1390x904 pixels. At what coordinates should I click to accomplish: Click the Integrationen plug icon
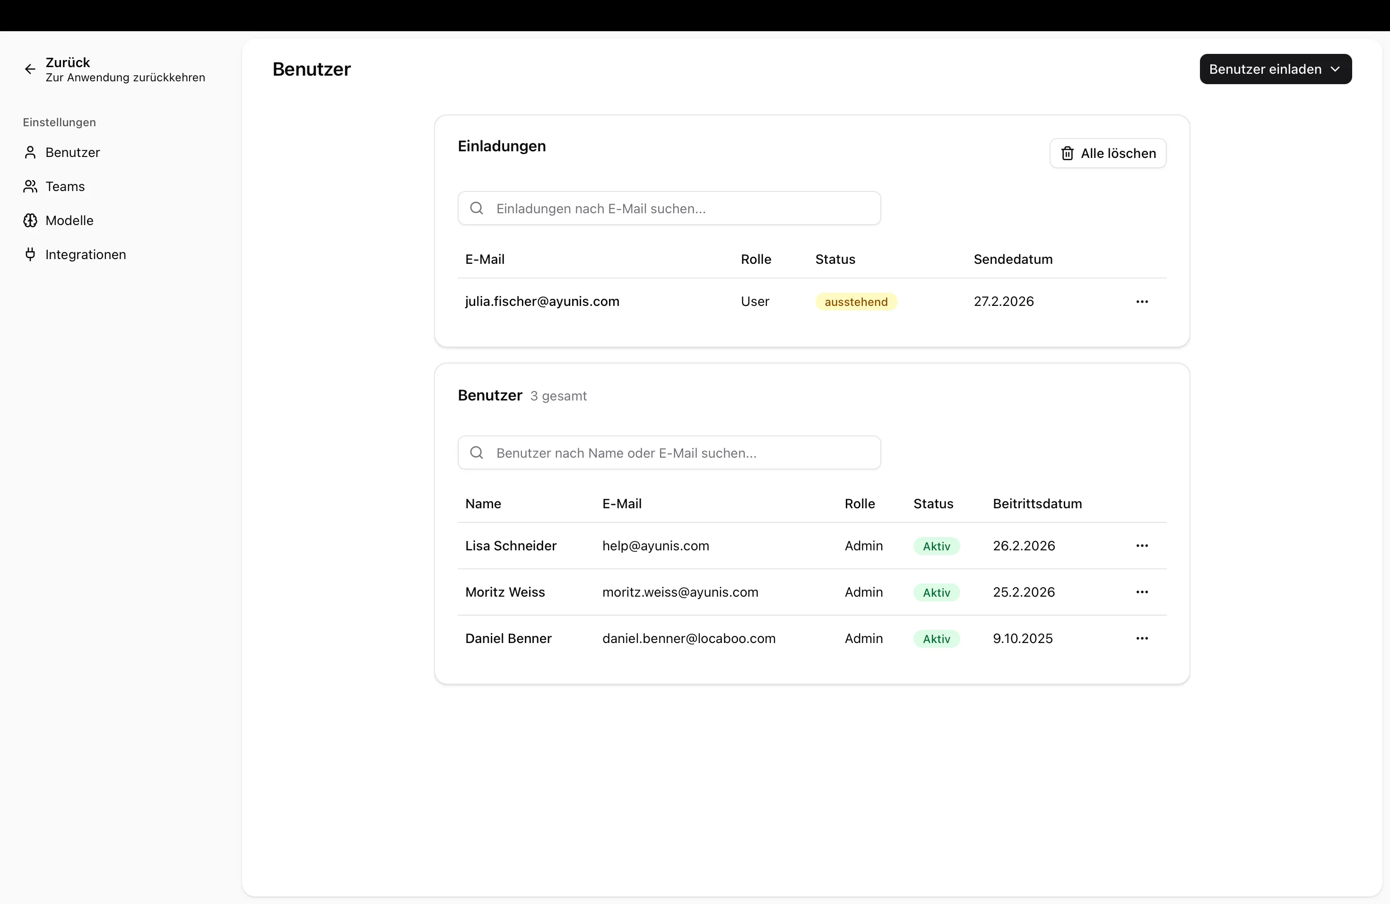coord(30,255)
